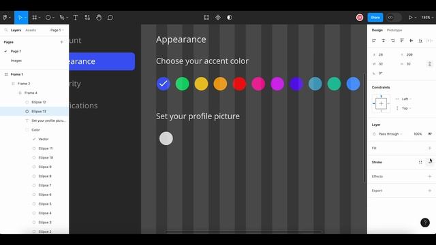This screenshot has height=245, width=436.
Task: Add an Effect with plus icon
Action: coord(430,176)
